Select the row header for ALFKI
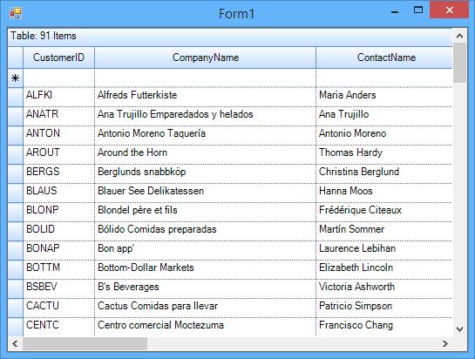Image resolution: width=475 pixels, height=359 pixels. coord(16,97)
